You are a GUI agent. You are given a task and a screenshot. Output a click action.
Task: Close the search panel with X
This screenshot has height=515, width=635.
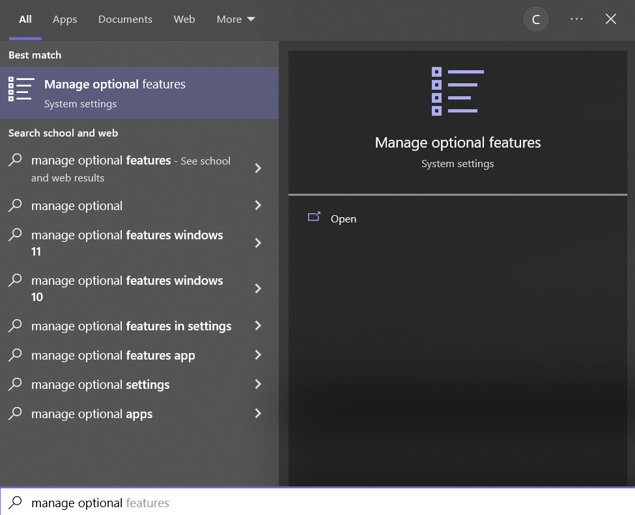(x=611, y=19)
